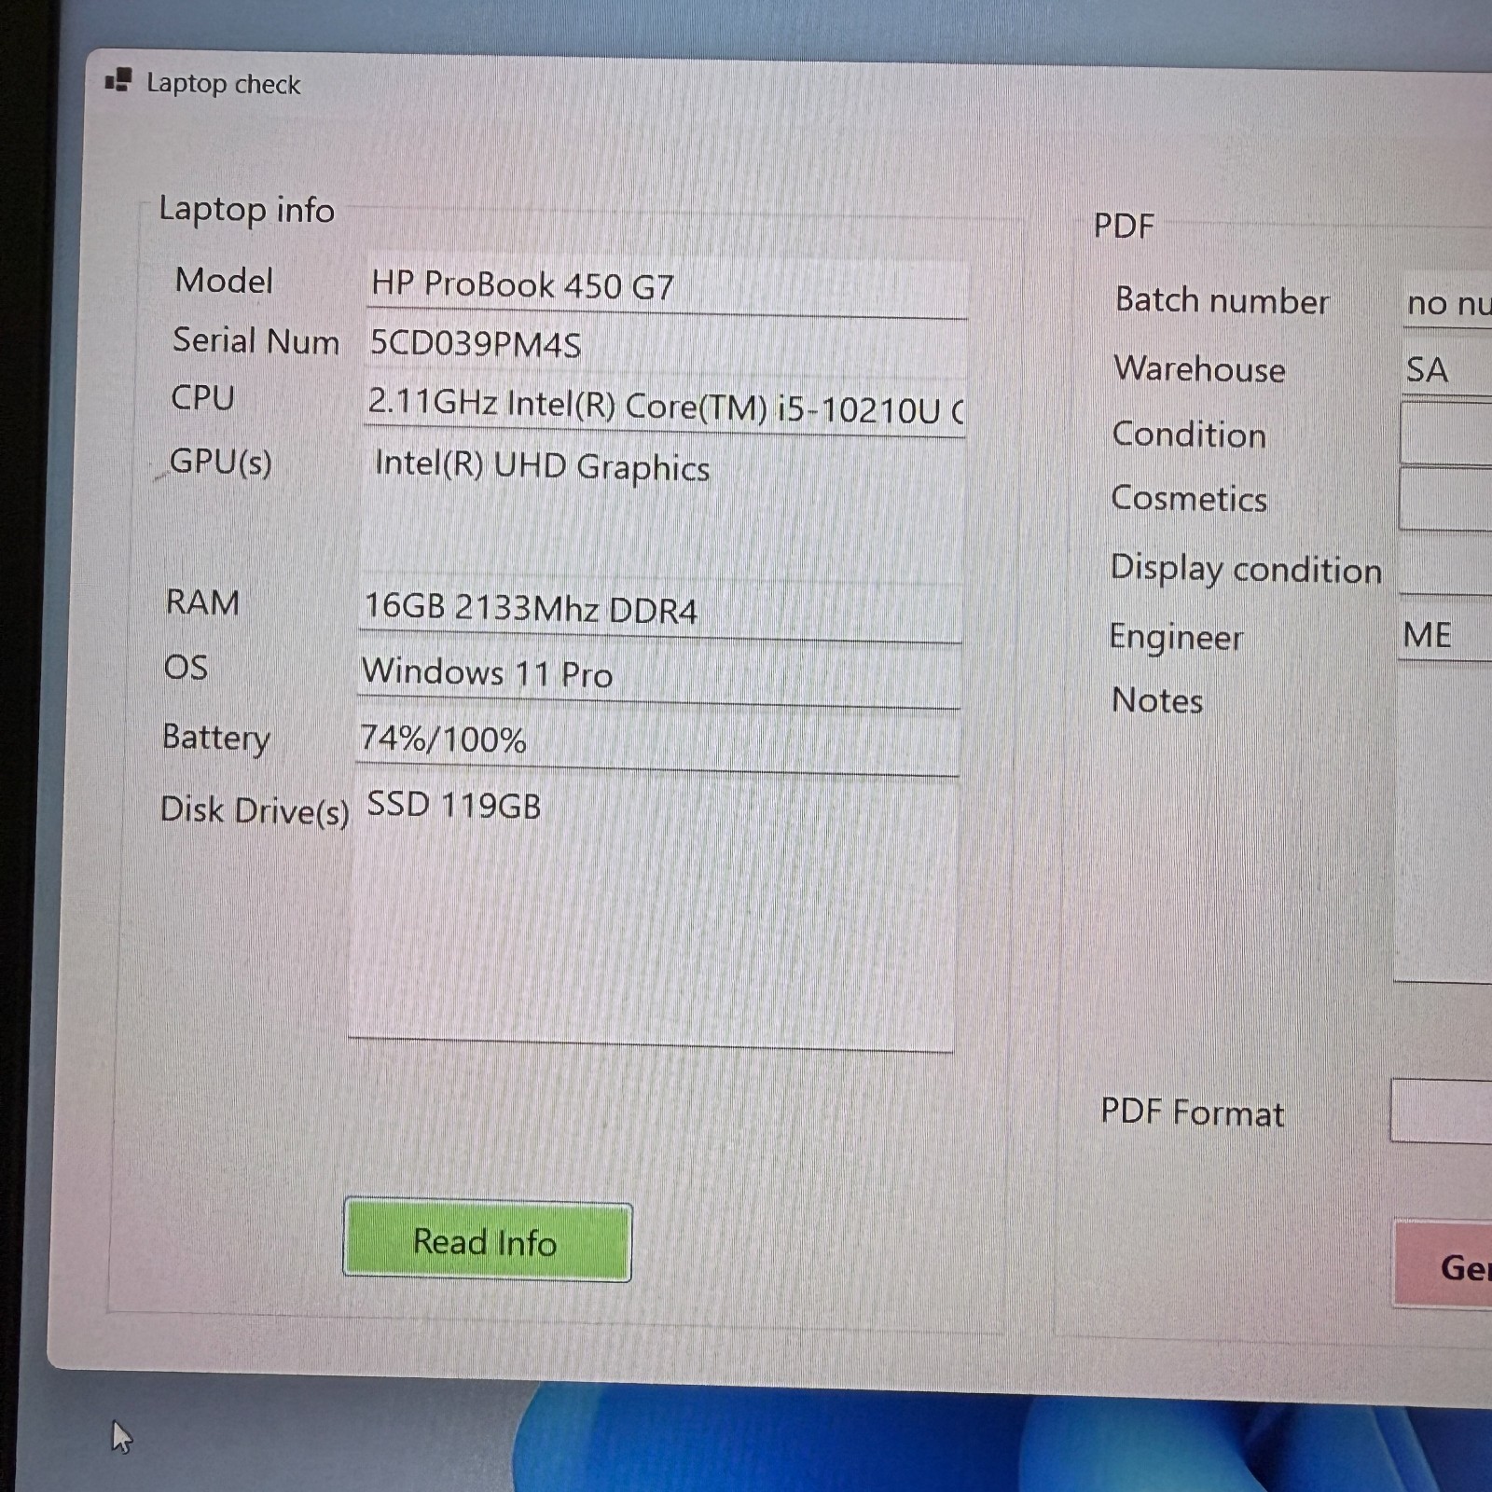Click the Laptop info group label
Viewport: 1492px width, 1492px height.
coord(246,210)
